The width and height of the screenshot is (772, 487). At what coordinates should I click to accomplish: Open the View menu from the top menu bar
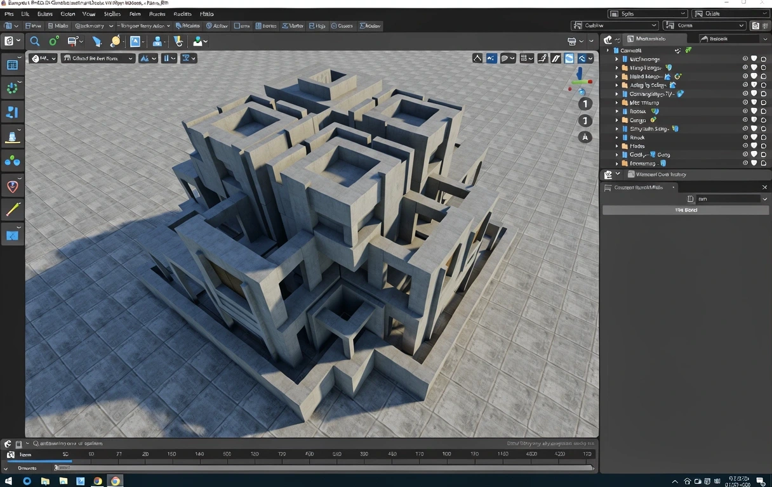pos(88,13)
